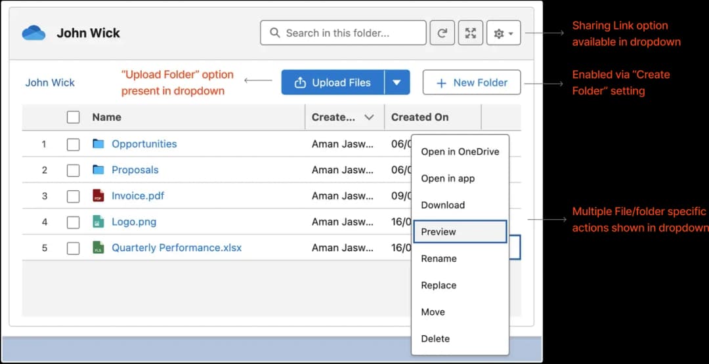Click the Upload Files button
This screenshot has height=364, width=709.
(x=333, y=82)
